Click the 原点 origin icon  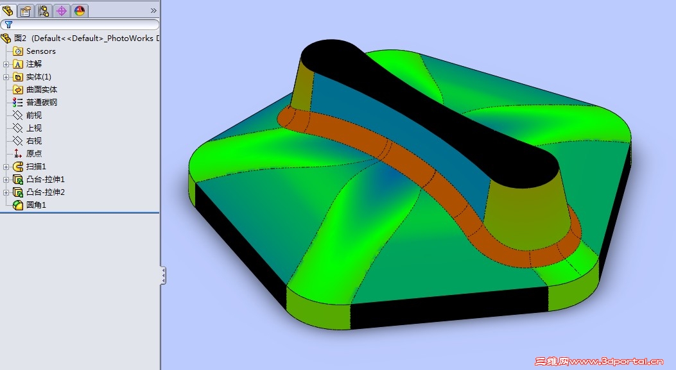pyautogui.click(x=18, y=153)
